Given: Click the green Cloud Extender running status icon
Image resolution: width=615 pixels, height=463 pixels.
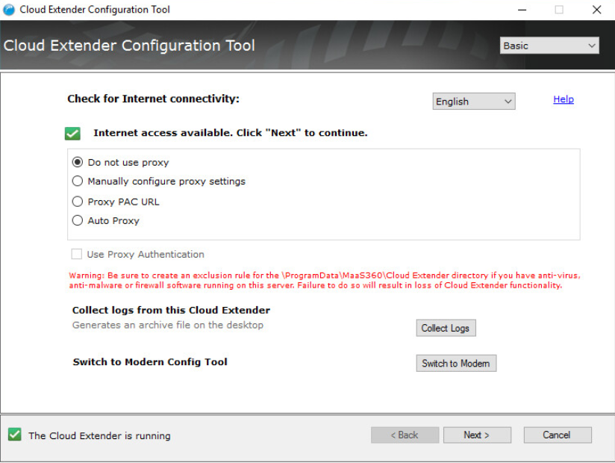Looking at the screenshot, I should point(14,435).
